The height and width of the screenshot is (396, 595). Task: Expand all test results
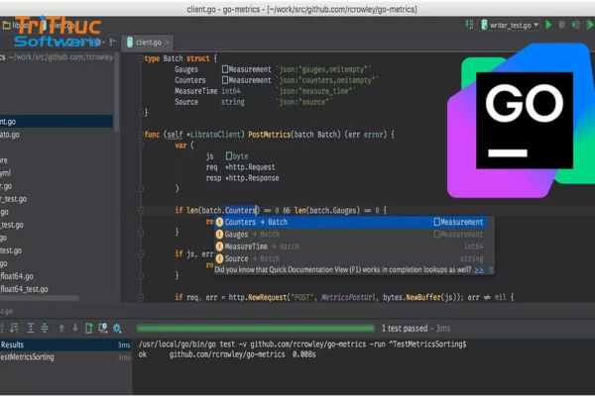(31, 328)
